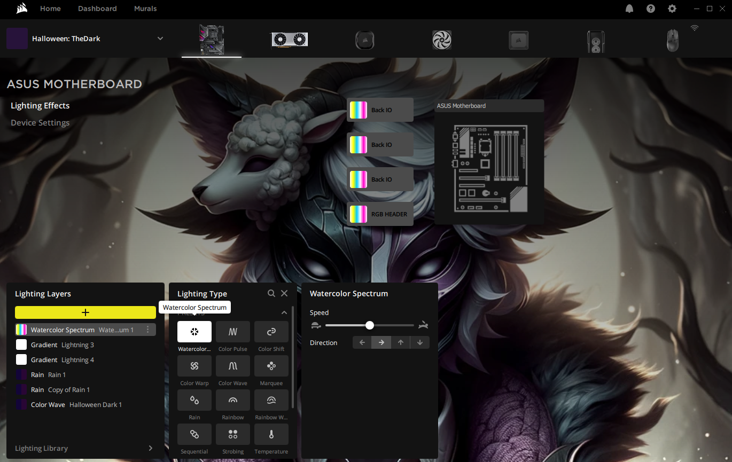The height and width of the screenshot is (462, 732).
Task: Set direction to left arrow
Action: [362, 342]
